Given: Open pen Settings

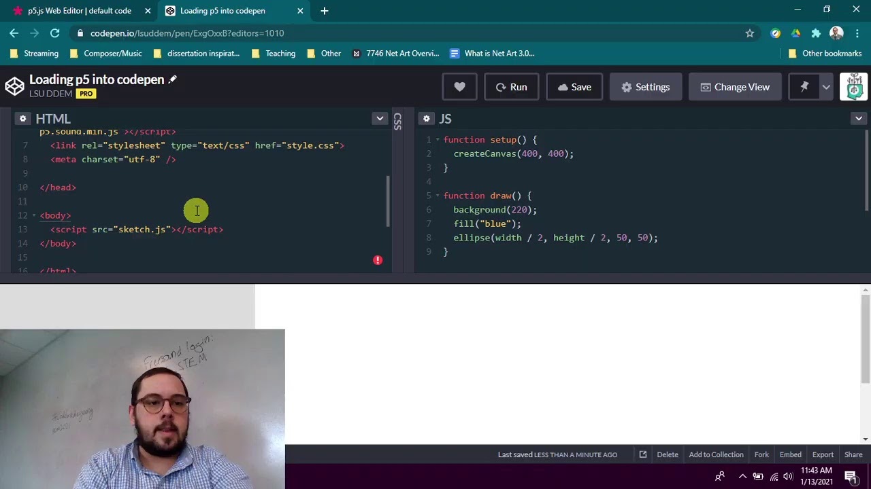Looking at the screenshot, I should (645, 87).
